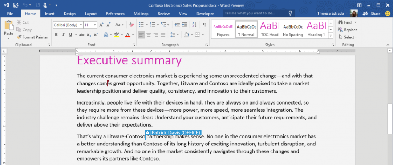393x165 pixels.
Task: Open the Calibri (Body) font name dropdown
Action: 81,25
